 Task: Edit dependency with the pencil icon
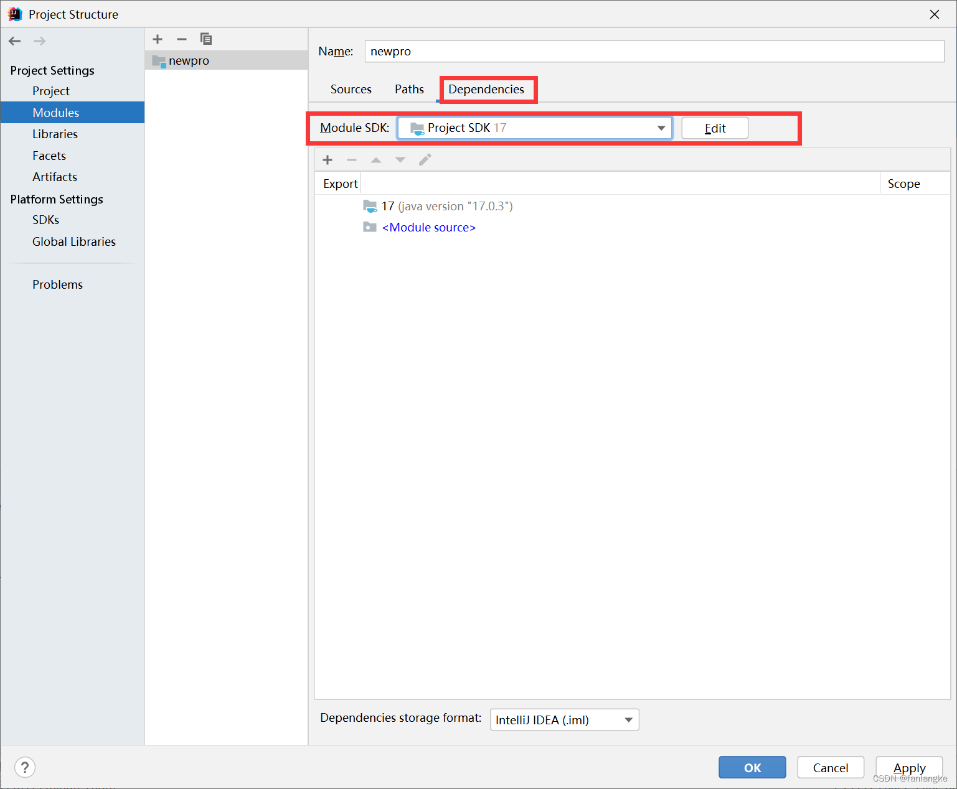425,160
